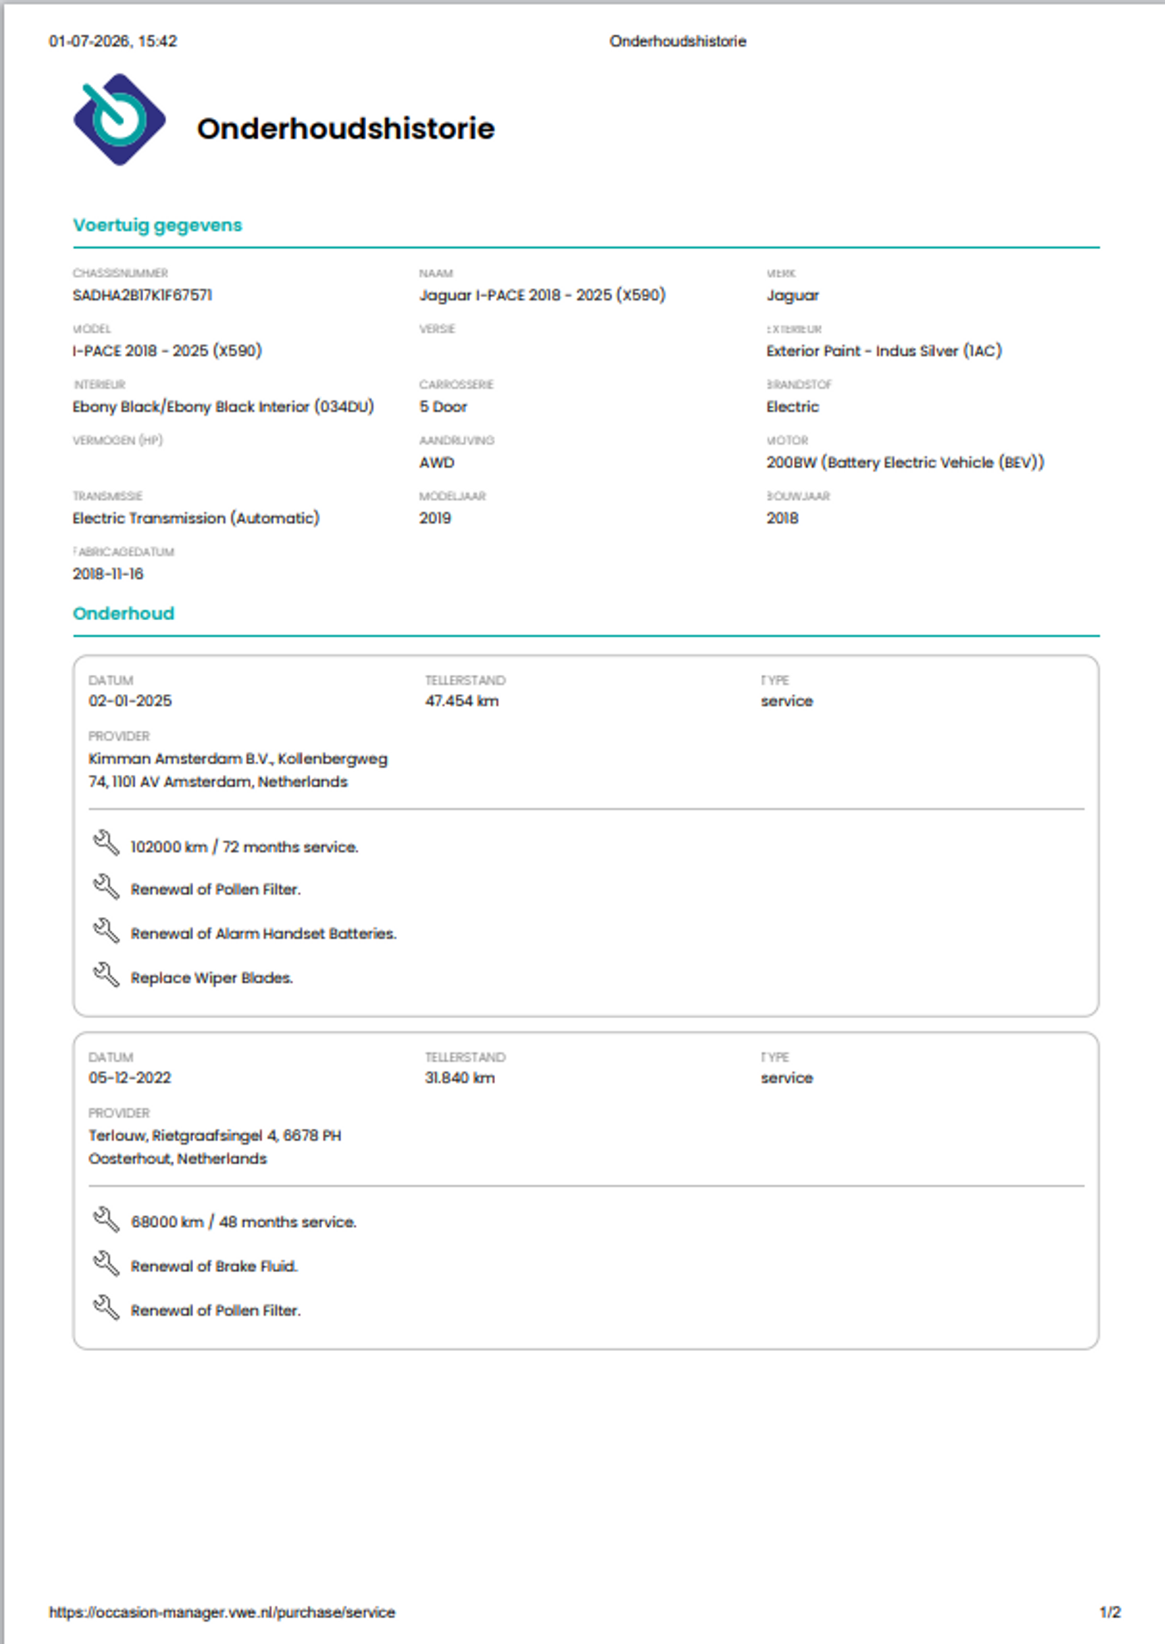This screenshot has width=1165, height=1644.
Task: Click the wrench icon beside Replace Wiper Blades
Action: 106,975
